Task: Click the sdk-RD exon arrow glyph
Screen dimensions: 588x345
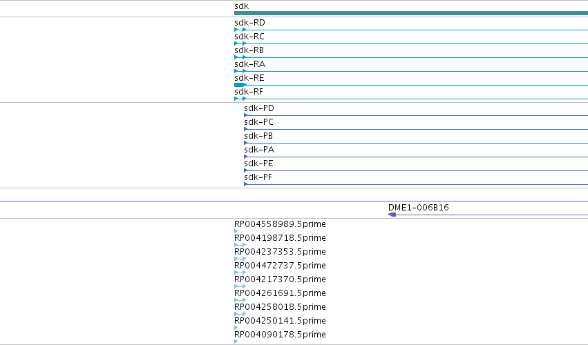Action: point(240,30)
